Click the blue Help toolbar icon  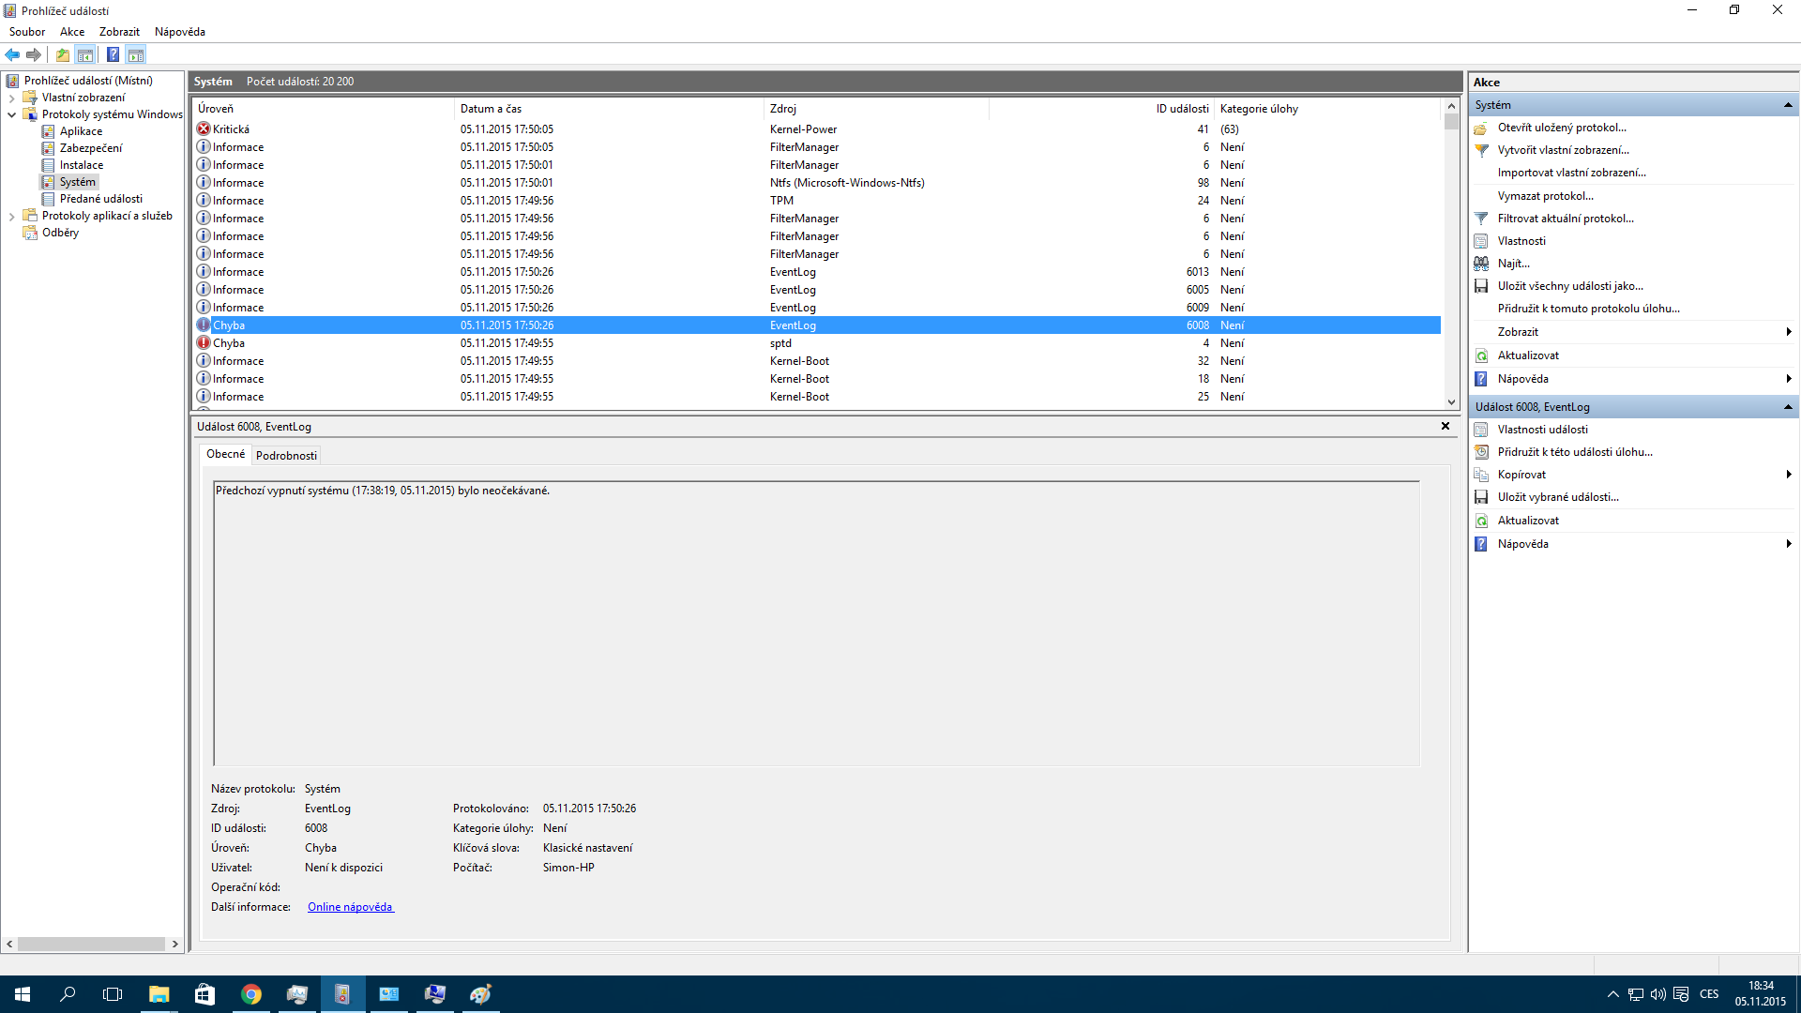point(113,54)
